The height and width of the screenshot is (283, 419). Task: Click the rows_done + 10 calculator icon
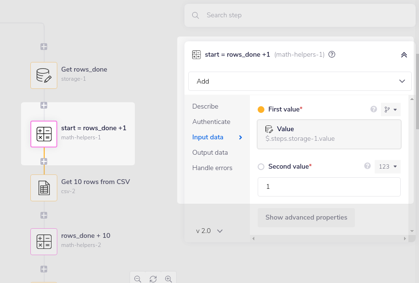click(44, 242)
